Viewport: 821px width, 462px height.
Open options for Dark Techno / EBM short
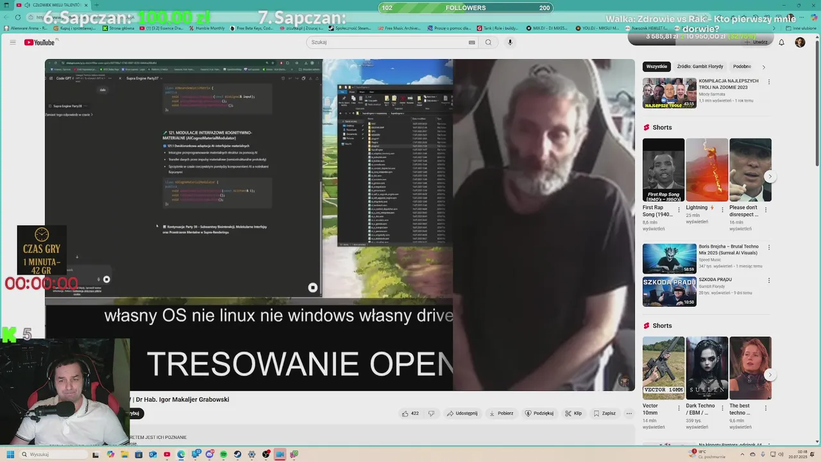[x=723, y=408]
